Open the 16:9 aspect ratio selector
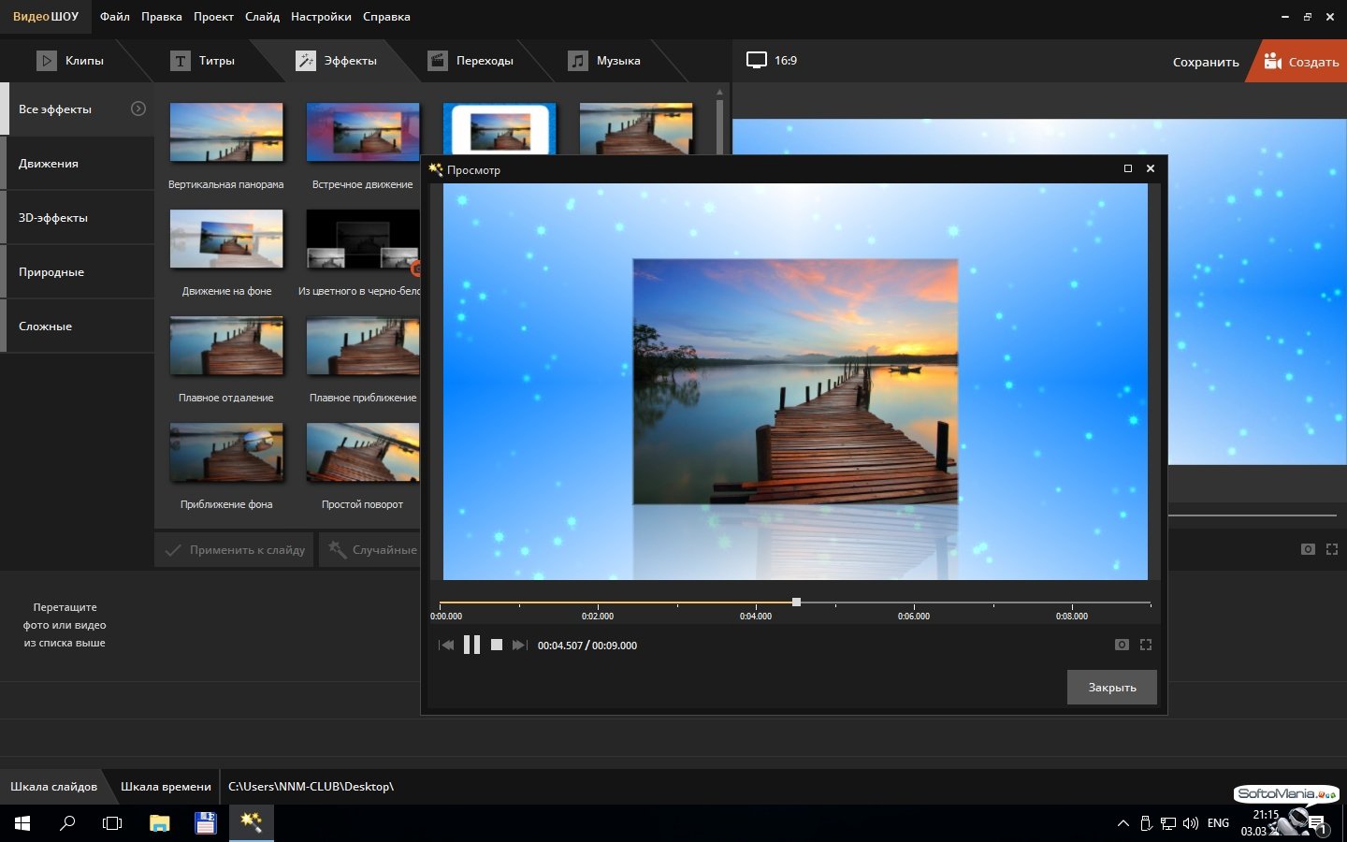 tap(772, 61)
